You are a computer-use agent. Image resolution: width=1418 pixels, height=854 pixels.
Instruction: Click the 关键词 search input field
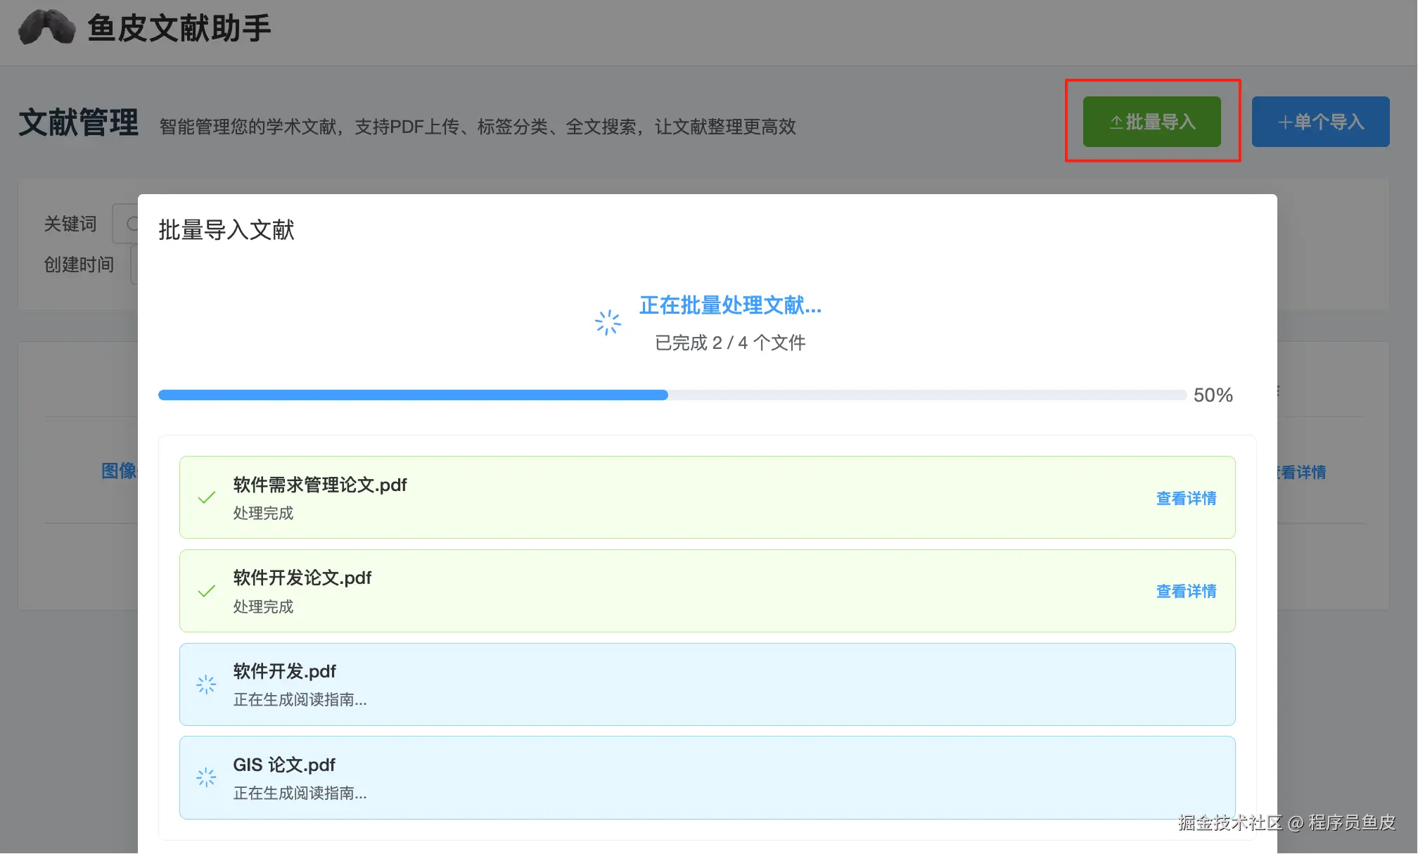(127, 224)
